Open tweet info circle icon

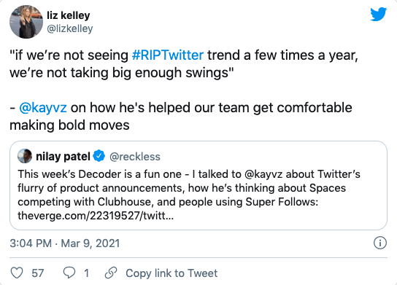[380, 243]
